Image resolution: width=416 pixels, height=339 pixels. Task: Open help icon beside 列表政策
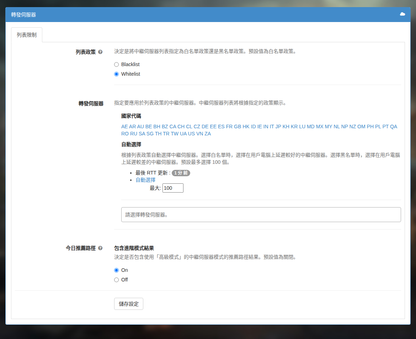[x=100, y=52]
